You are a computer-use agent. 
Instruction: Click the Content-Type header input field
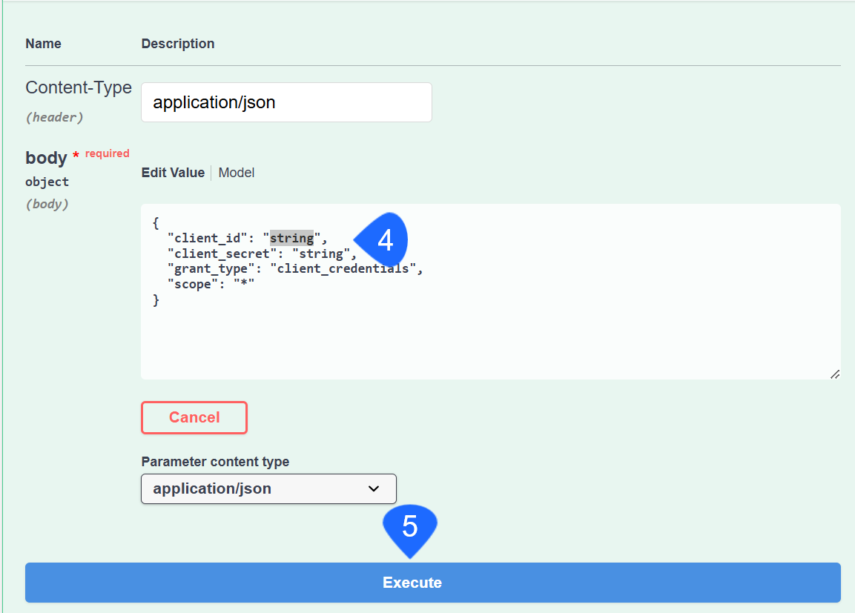(286, 102)
